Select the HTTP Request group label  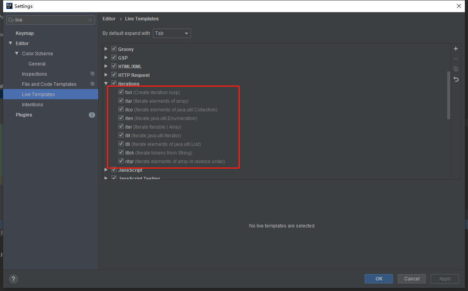(134, 75)
